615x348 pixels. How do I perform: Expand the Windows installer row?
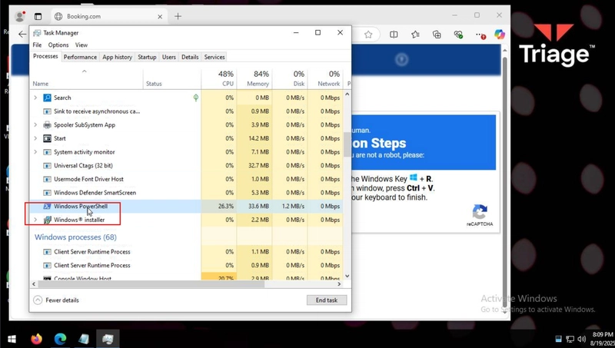(35, 220)
